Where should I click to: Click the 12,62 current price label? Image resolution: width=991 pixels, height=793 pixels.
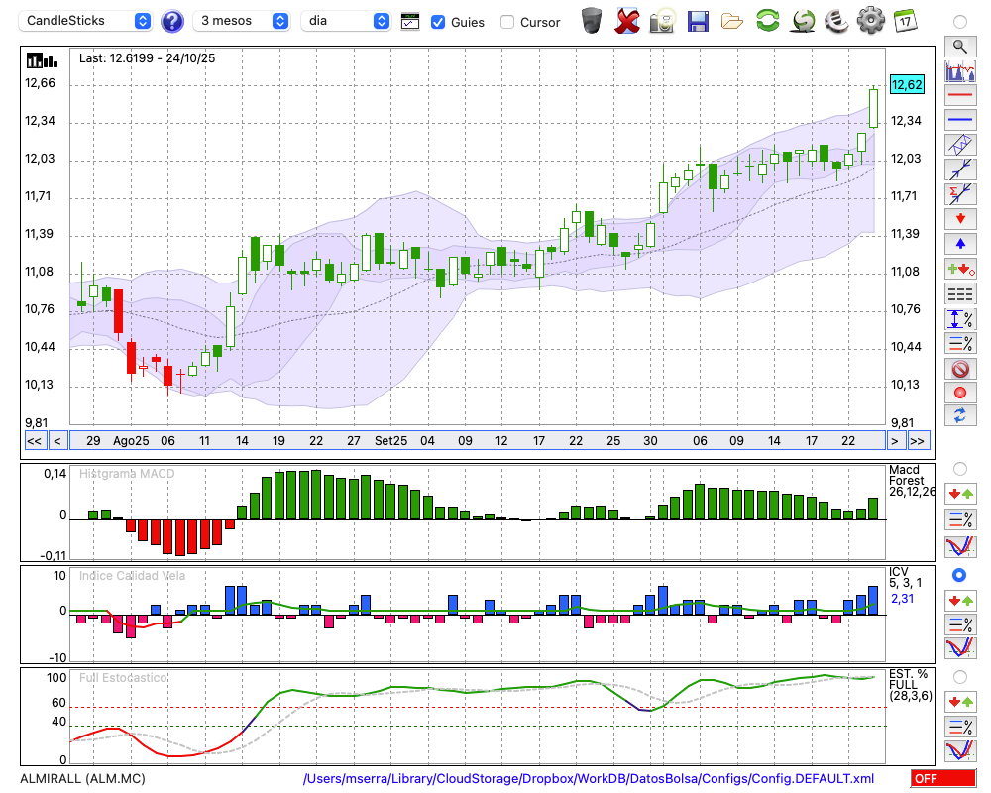point(907,84)
